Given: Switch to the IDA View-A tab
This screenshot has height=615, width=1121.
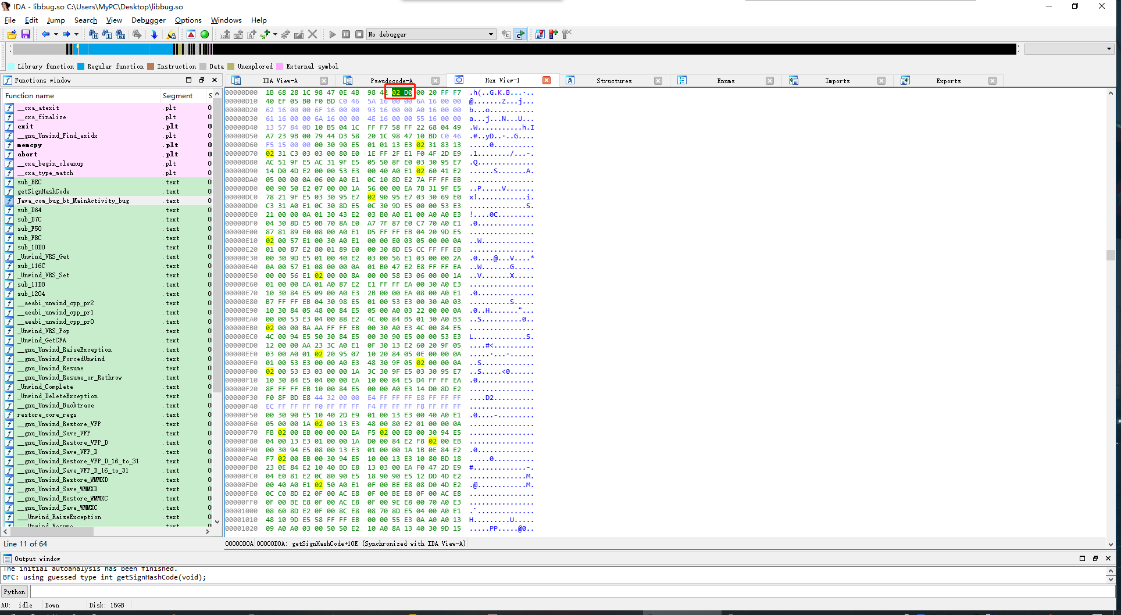Looking at the screenshot, I should pyautogui.click(x=280, y=81).
